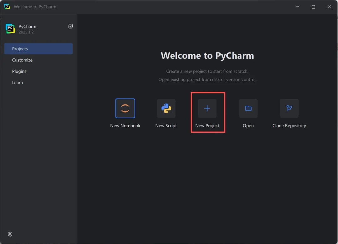Click the "Welcome to PyCharm" heading
This screenshot has height=244, width=338.
[207, 56]
